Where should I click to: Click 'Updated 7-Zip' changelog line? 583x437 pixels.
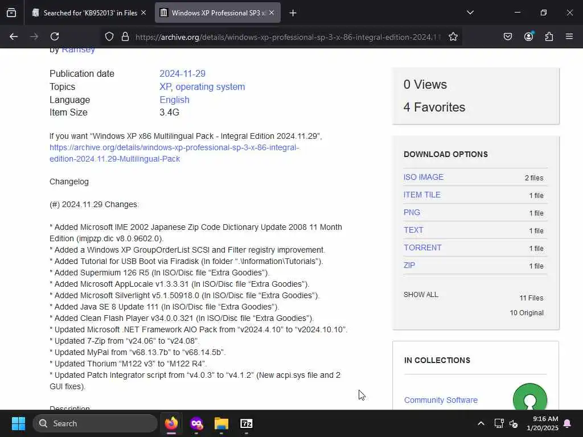pos(125,341)
